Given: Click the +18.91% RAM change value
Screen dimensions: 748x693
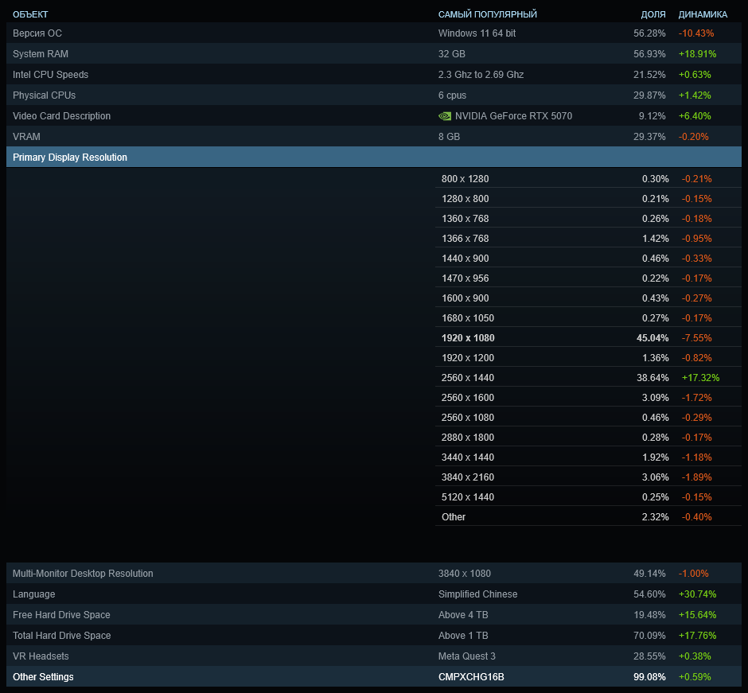Looking at the screenshot, I should click(697, 54).
